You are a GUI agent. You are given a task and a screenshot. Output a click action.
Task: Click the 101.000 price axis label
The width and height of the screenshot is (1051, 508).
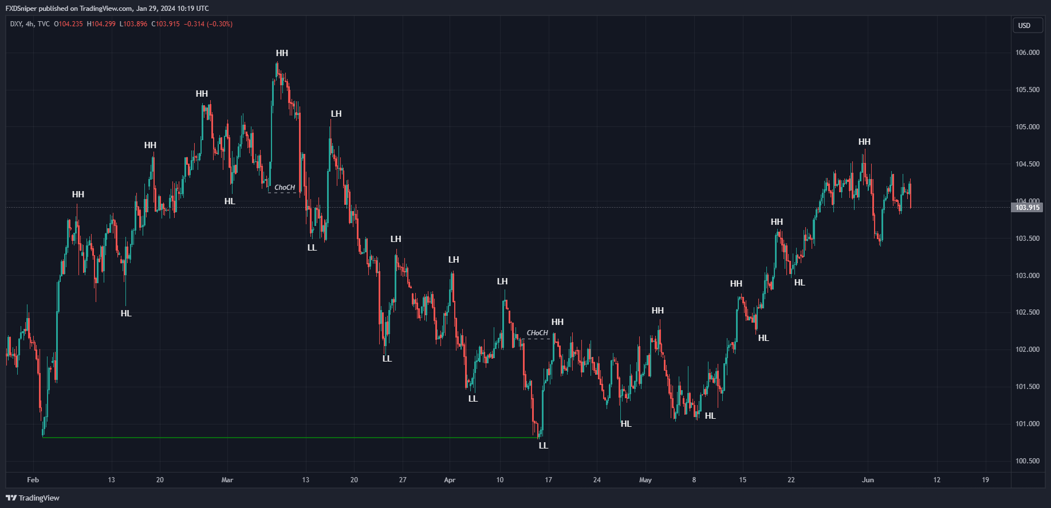(1028, 424)
